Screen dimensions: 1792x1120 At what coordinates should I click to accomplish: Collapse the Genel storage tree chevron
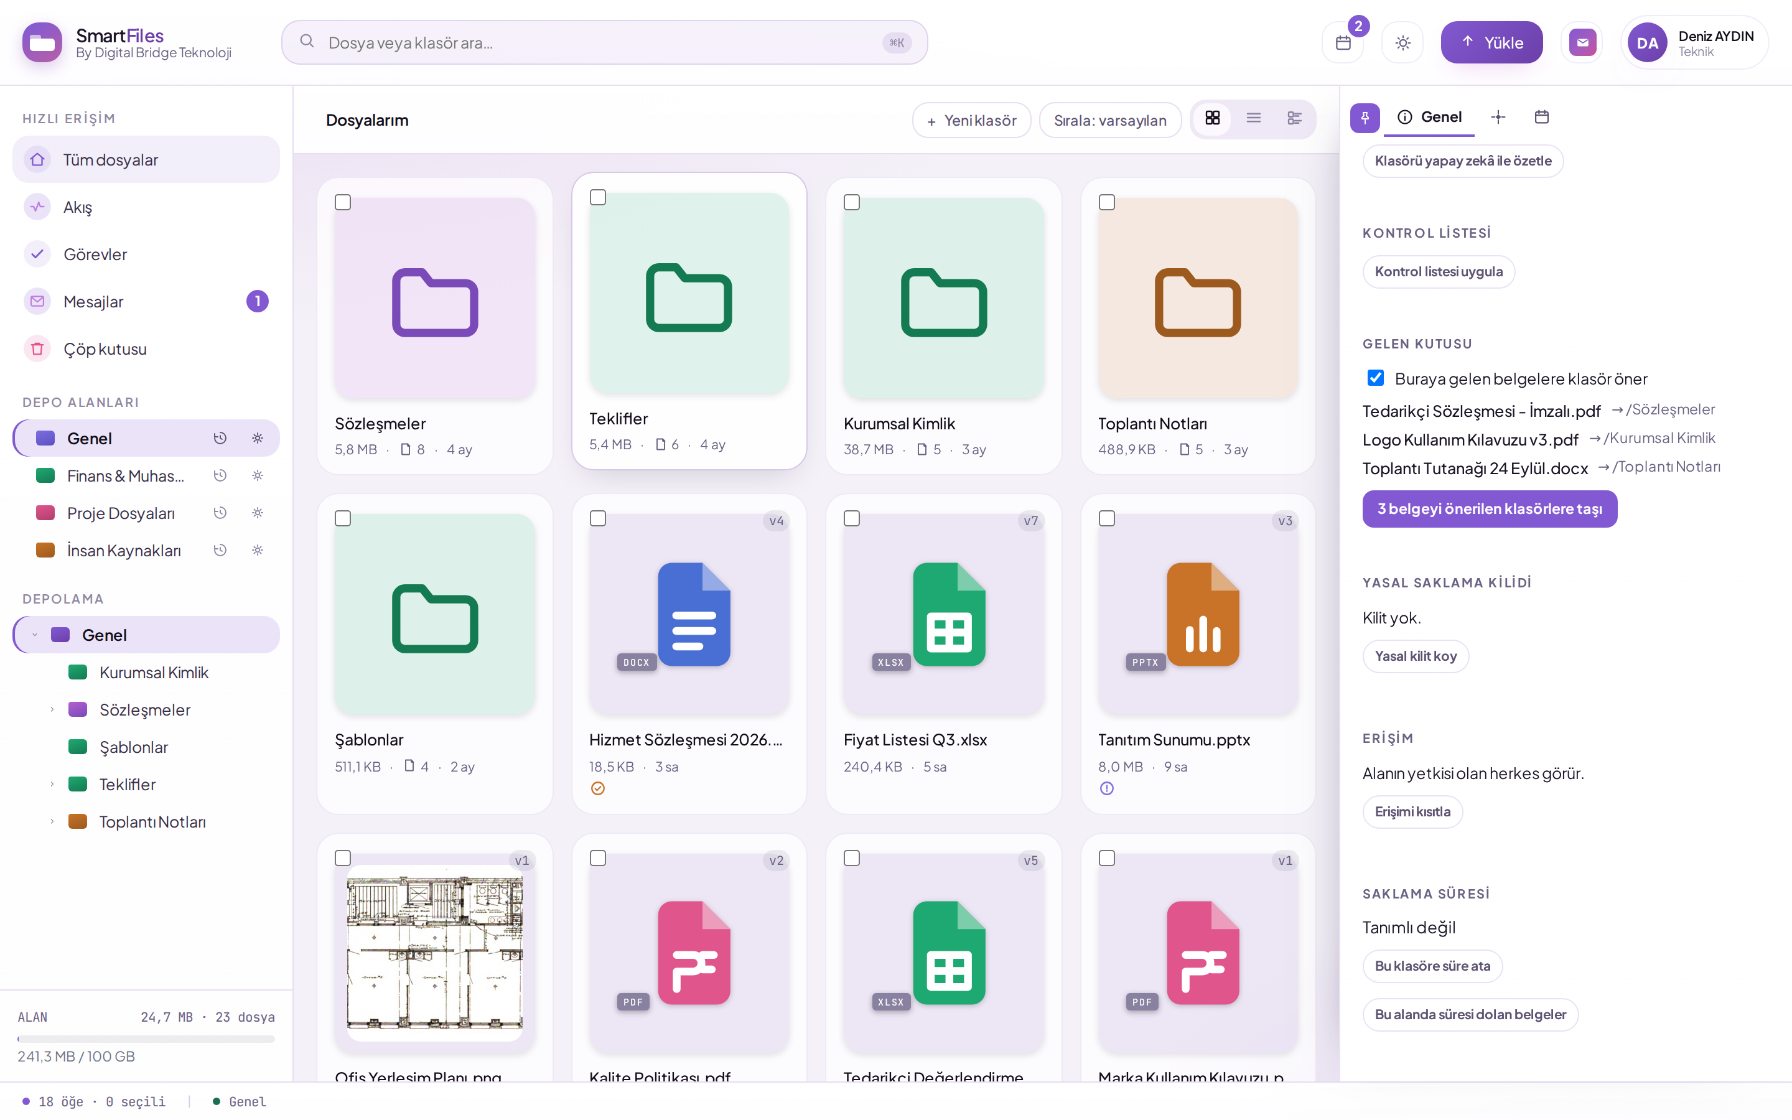[x=35, y=635]
